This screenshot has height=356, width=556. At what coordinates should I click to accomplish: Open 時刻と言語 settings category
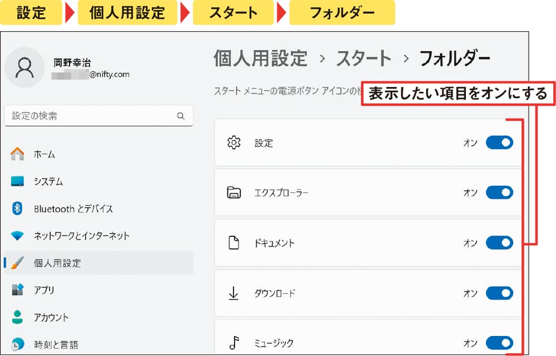[99, 344]
